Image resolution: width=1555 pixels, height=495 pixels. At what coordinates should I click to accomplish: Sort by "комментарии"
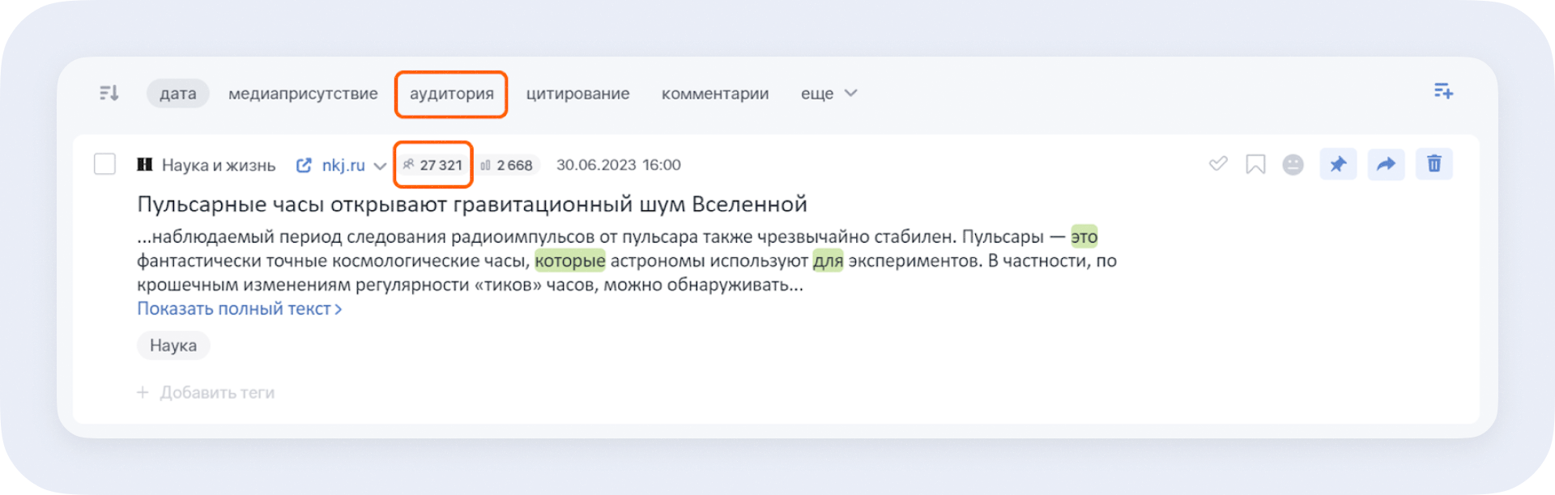tap(714, 94)
